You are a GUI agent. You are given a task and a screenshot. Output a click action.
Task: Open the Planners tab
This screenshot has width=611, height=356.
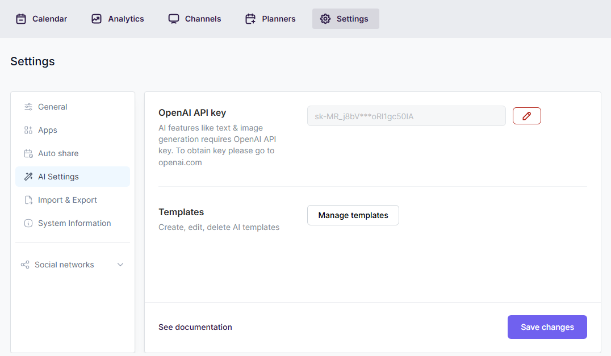pos(270,19)
